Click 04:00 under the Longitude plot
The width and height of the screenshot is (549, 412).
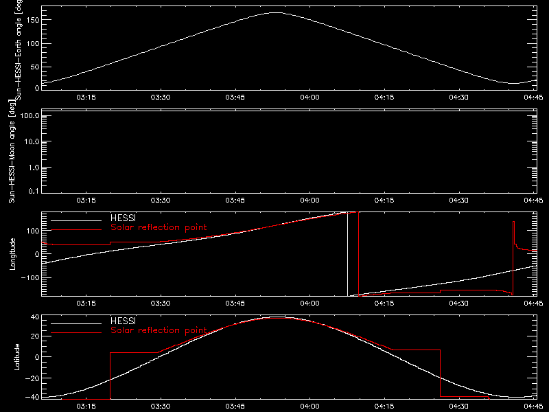(310, 304)
